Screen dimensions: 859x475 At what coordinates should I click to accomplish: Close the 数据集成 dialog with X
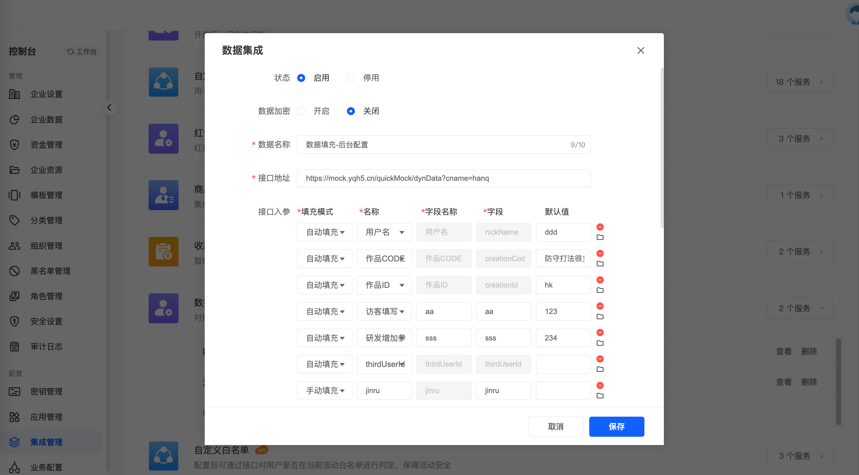click(x=640, y=50)
